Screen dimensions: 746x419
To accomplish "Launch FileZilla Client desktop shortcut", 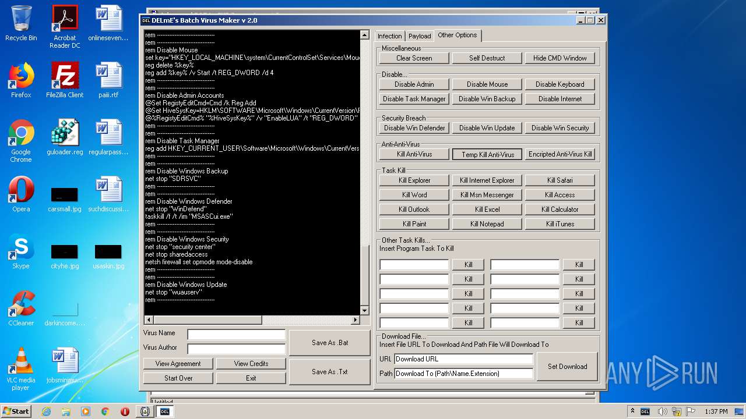I will tap(65, 80).
